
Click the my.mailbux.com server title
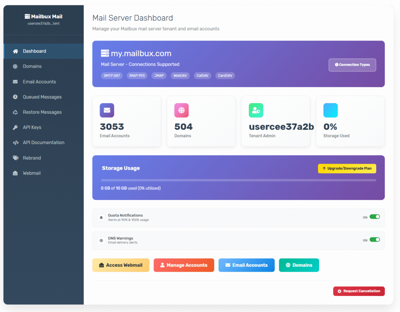click(141, 53)
